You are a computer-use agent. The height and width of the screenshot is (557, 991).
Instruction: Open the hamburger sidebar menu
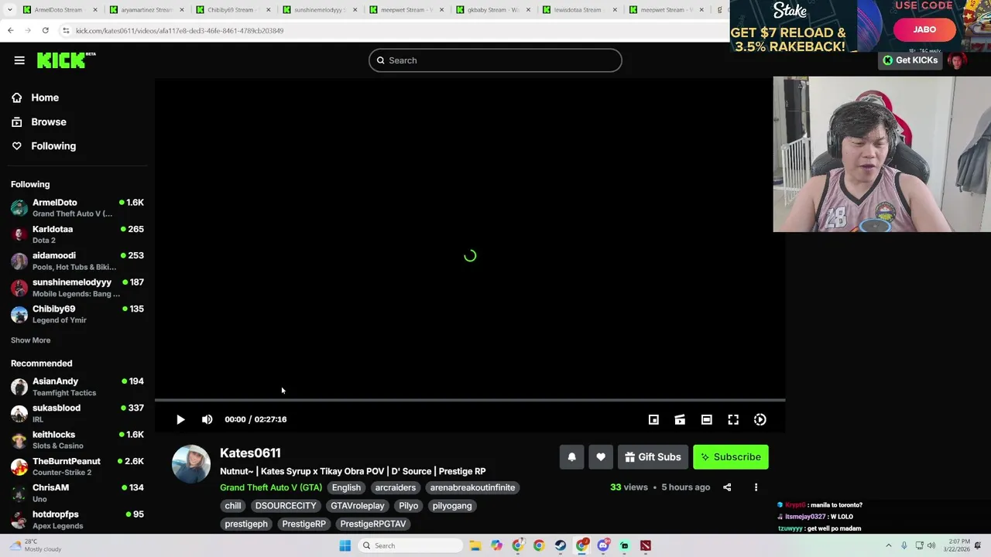pos(19,60)
